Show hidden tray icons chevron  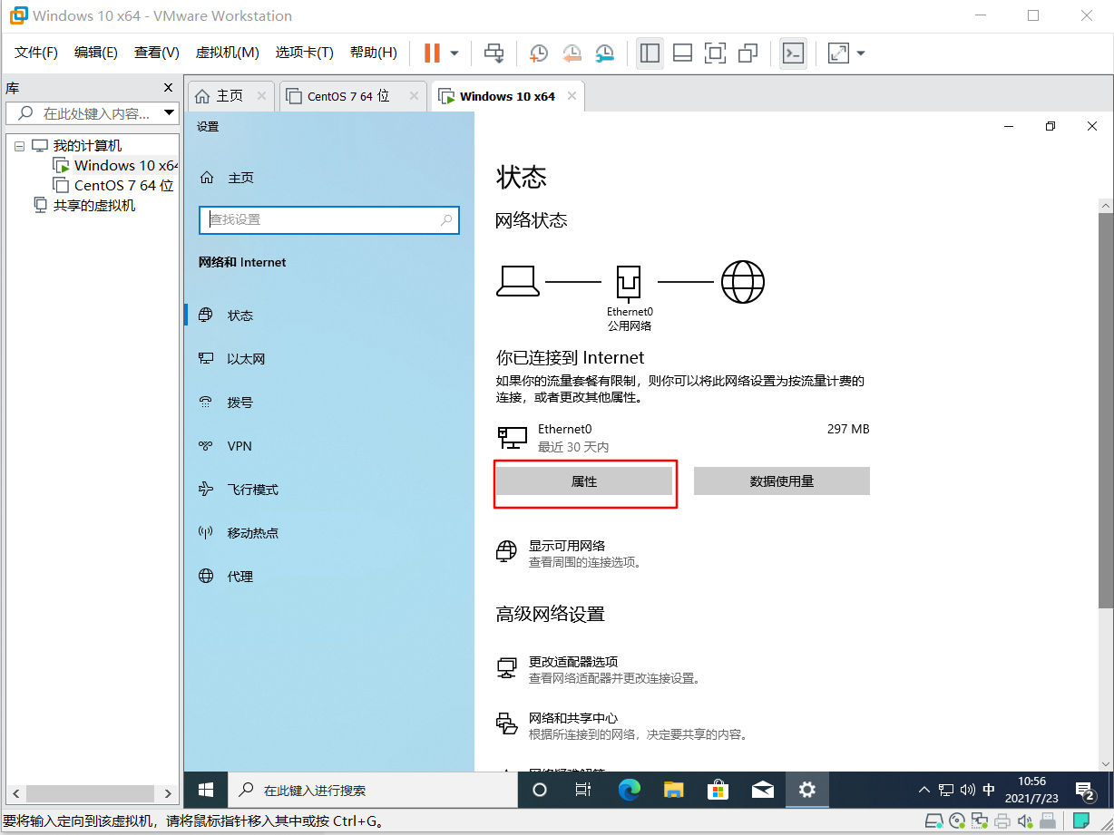click(924, 790)
